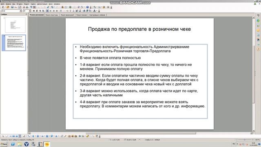Insert a table using the table icon
Viewport: 261px width, 147px height.
coord(66,7)
